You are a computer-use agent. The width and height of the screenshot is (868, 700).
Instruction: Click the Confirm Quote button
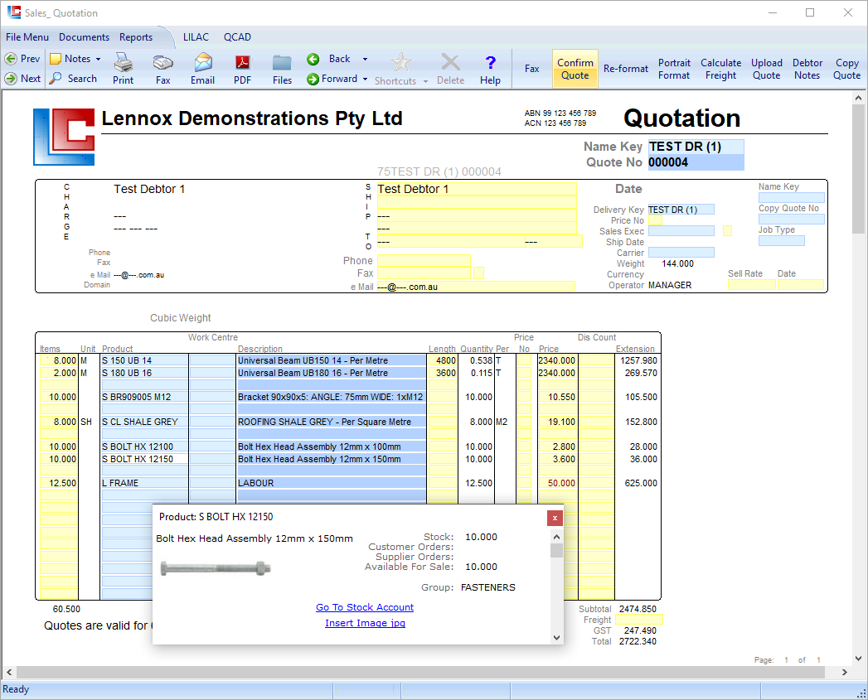click(x=575, y=69)
